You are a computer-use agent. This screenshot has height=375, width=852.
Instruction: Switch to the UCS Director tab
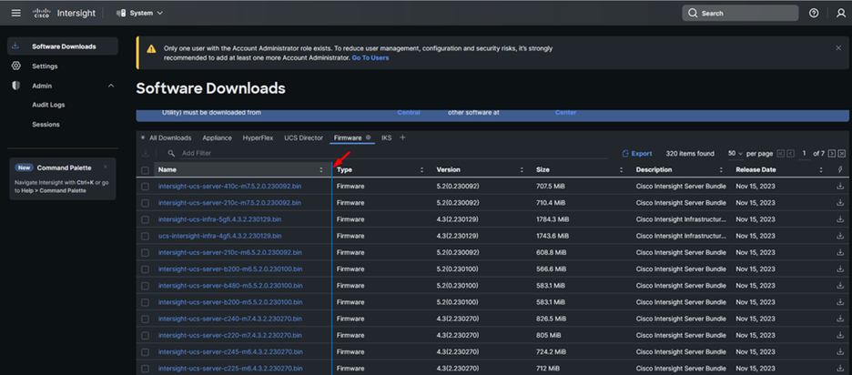coord(303,137)
